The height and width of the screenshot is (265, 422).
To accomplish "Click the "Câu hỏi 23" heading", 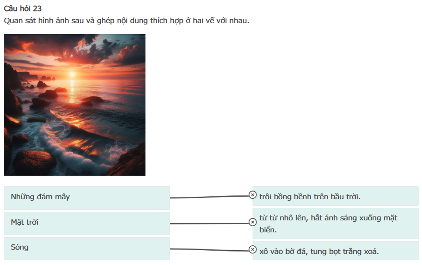I will 23,9.
